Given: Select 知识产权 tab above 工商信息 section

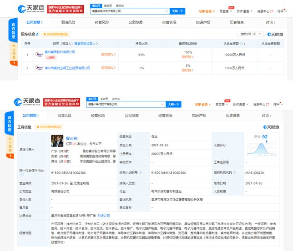Looking at the screenshot, I should 199,116.
